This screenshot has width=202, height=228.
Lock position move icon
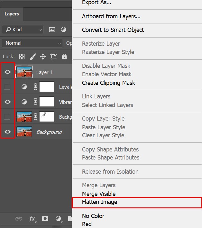[x=43, y=57]
